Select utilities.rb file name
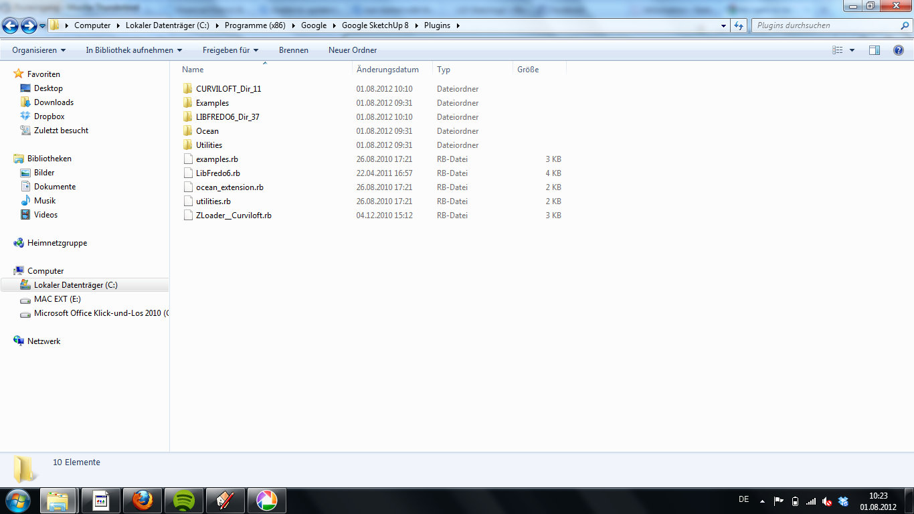914x514 pixels. click(x=213, y=201)
